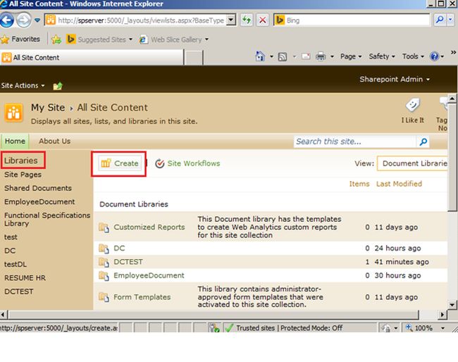Click the Create button
Viewport: 458px width, 362px height.
[120, 163]
